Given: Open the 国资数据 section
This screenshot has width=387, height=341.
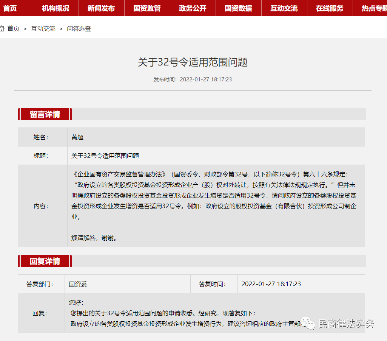Looking at the screenshot, I should coord(238,8).
